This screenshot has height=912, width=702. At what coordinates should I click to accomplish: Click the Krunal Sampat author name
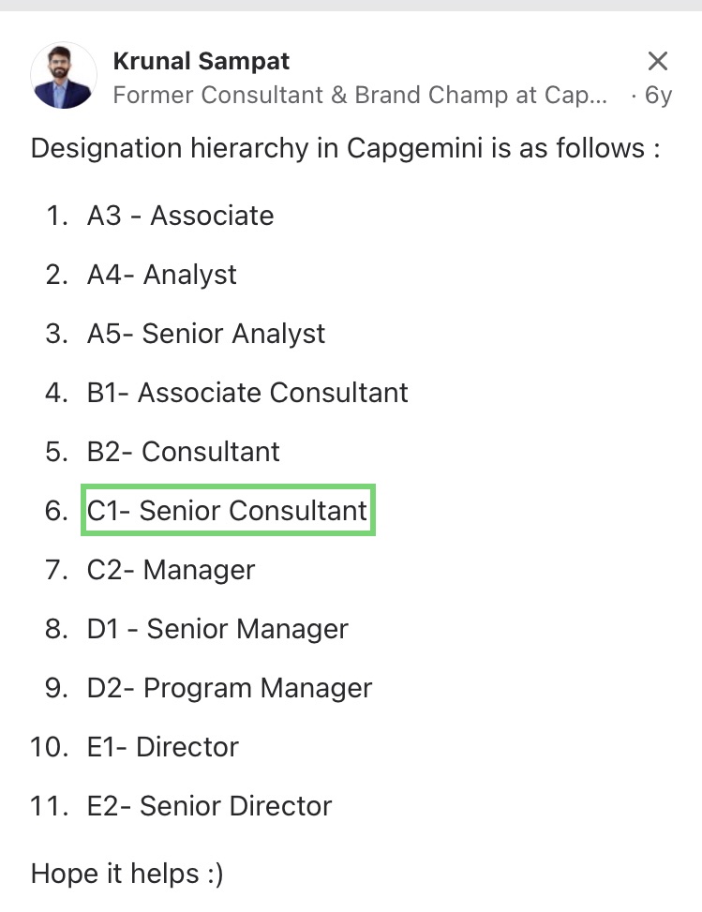tap(201, 62)
